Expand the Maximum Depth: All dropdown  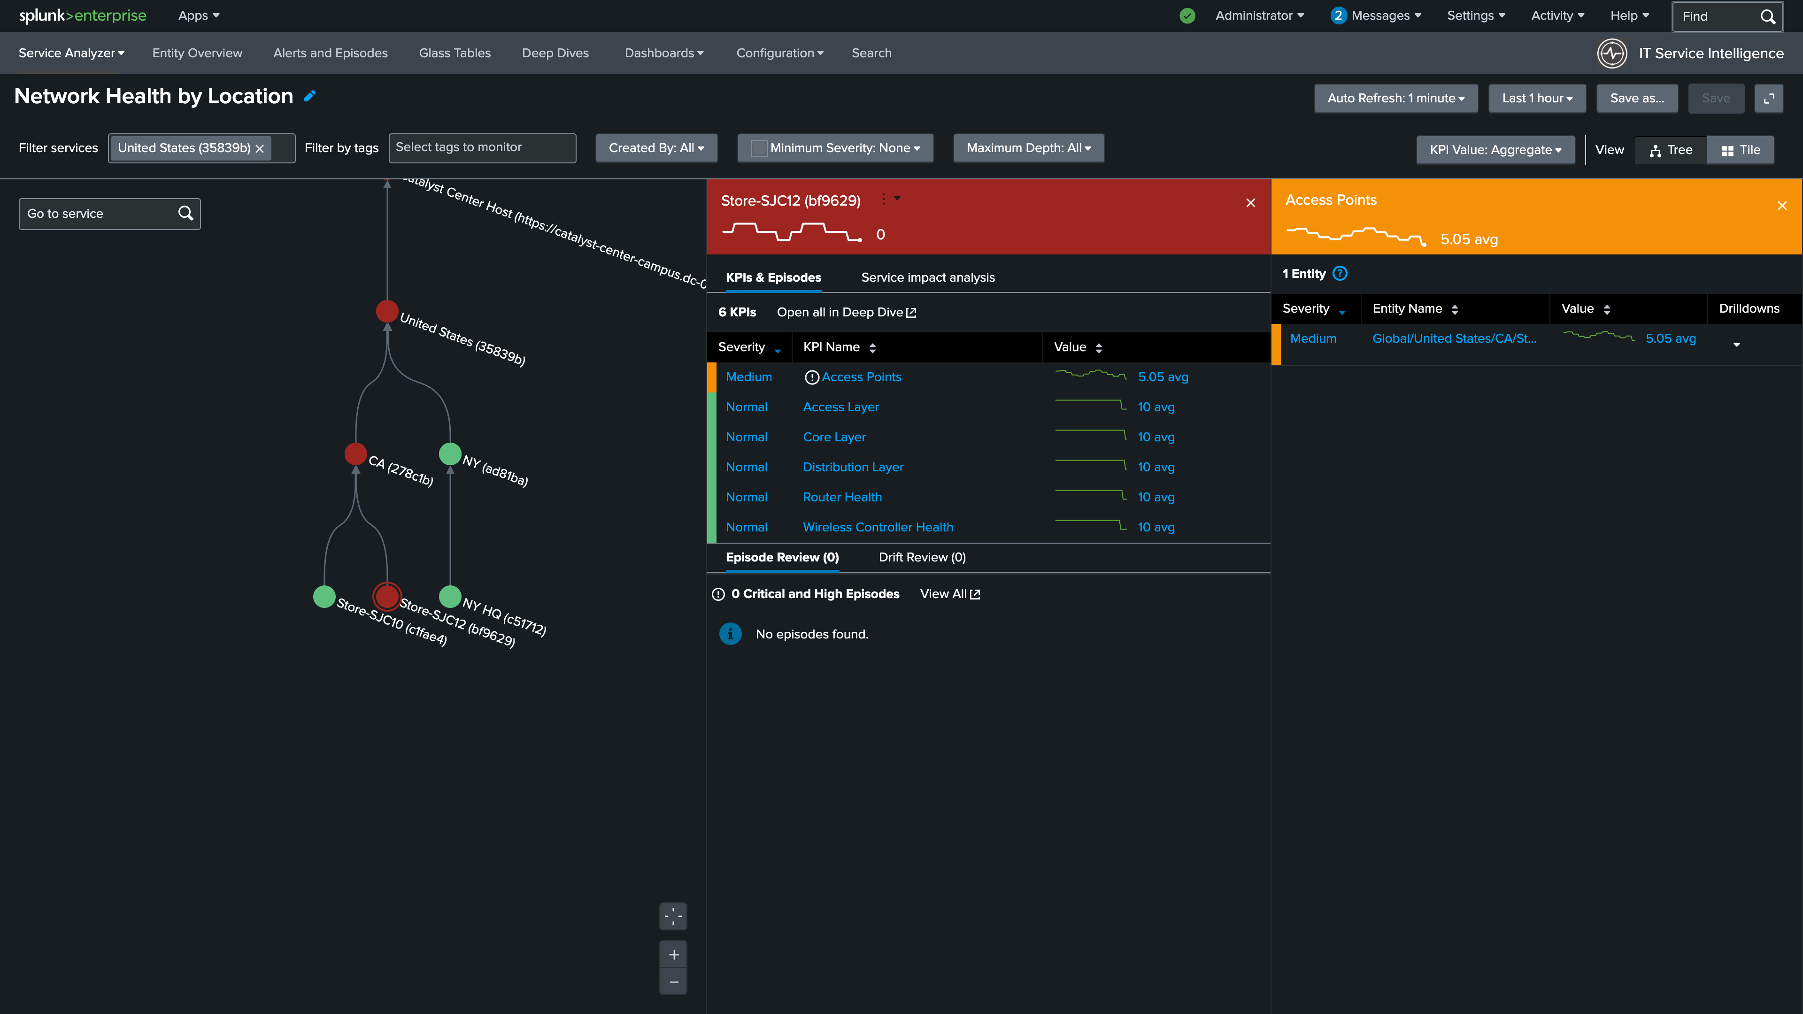[x=1028, y=148]
